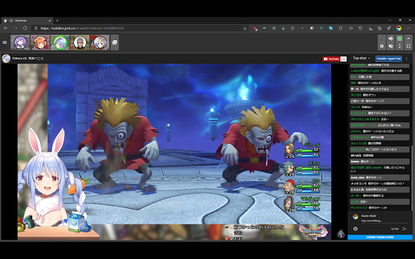Click the Kento Nishi user avatar in chat
The height and width of the screenshot is (259, 415).
(355, 217)
